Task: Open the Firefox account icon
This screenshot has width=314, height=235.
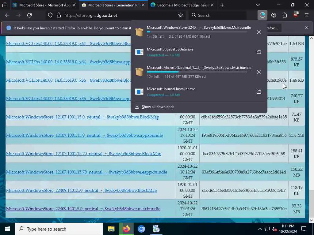Action: click(x=274, y=15)
